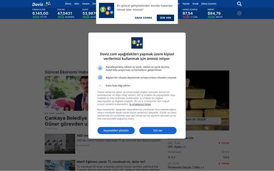274x171 pixels.
Task: Click the Doviz.com logo in header
Action: [41, 4]
